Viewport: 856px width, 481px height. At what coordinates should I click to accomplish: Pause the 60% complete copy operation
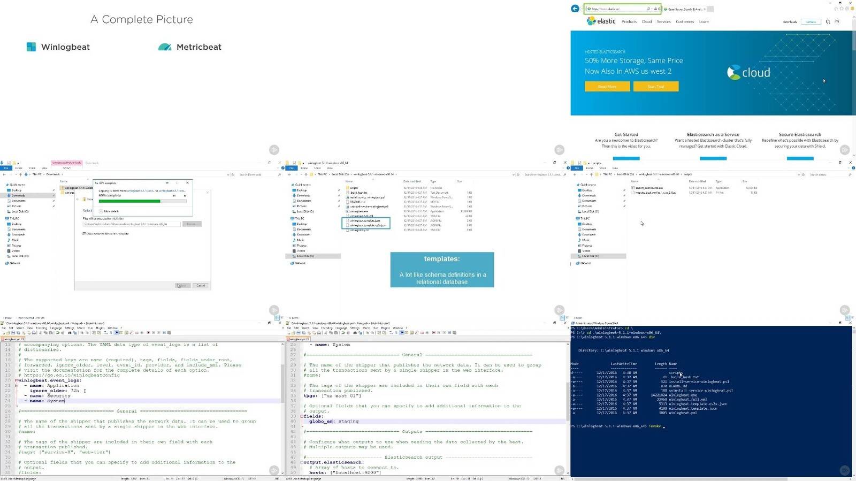(174, 195)
